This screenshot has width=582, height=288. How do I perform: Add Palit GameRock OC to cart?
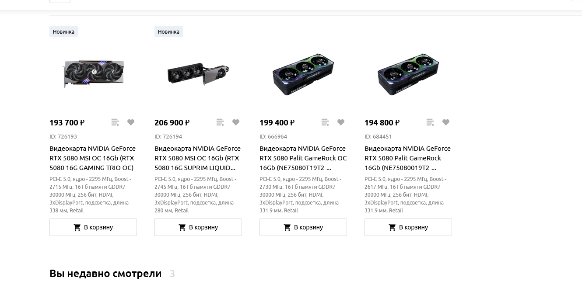click(303, 227)
